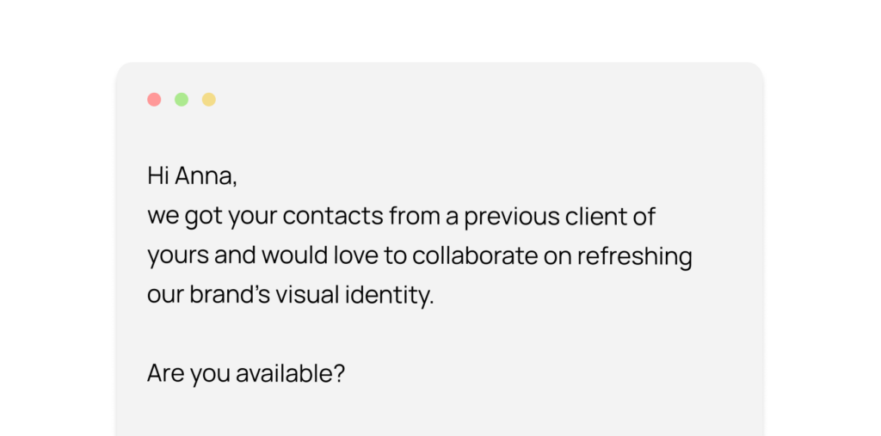This screenshot has height=436, width=881.
Task: Click the name "Anna" in the greeting
Action: coord(206,176)
